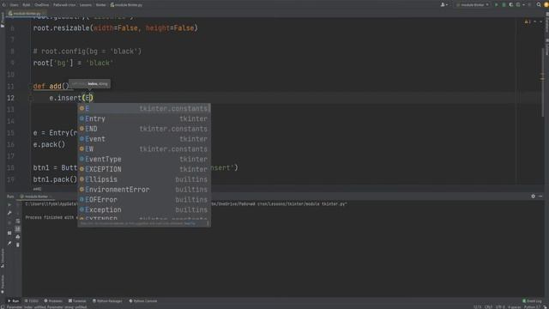Select 'EnvironmentError' completion item

click(144, 190)
